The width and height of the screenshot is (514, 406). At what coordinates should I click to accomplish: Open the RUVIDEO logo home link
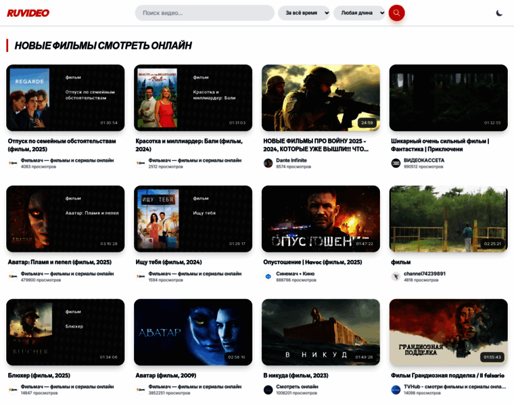pos(28,13)
